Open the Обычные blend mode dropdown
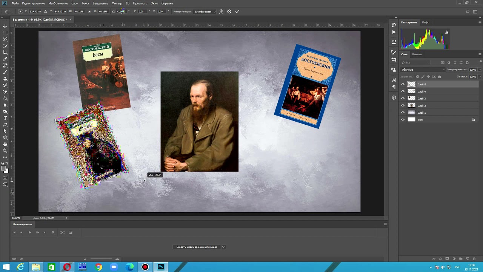The image size is (483, 272). pos(423,70)
